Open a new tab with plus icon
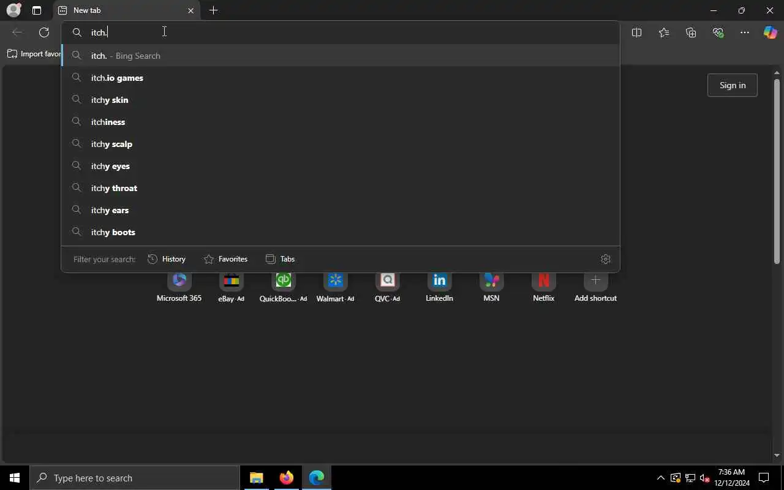The image size is (784, 490). (x=213, y=10)
